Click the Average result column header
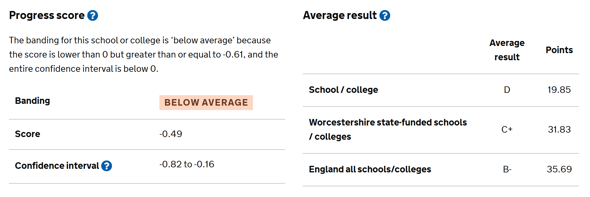 (x=507, y=50)
